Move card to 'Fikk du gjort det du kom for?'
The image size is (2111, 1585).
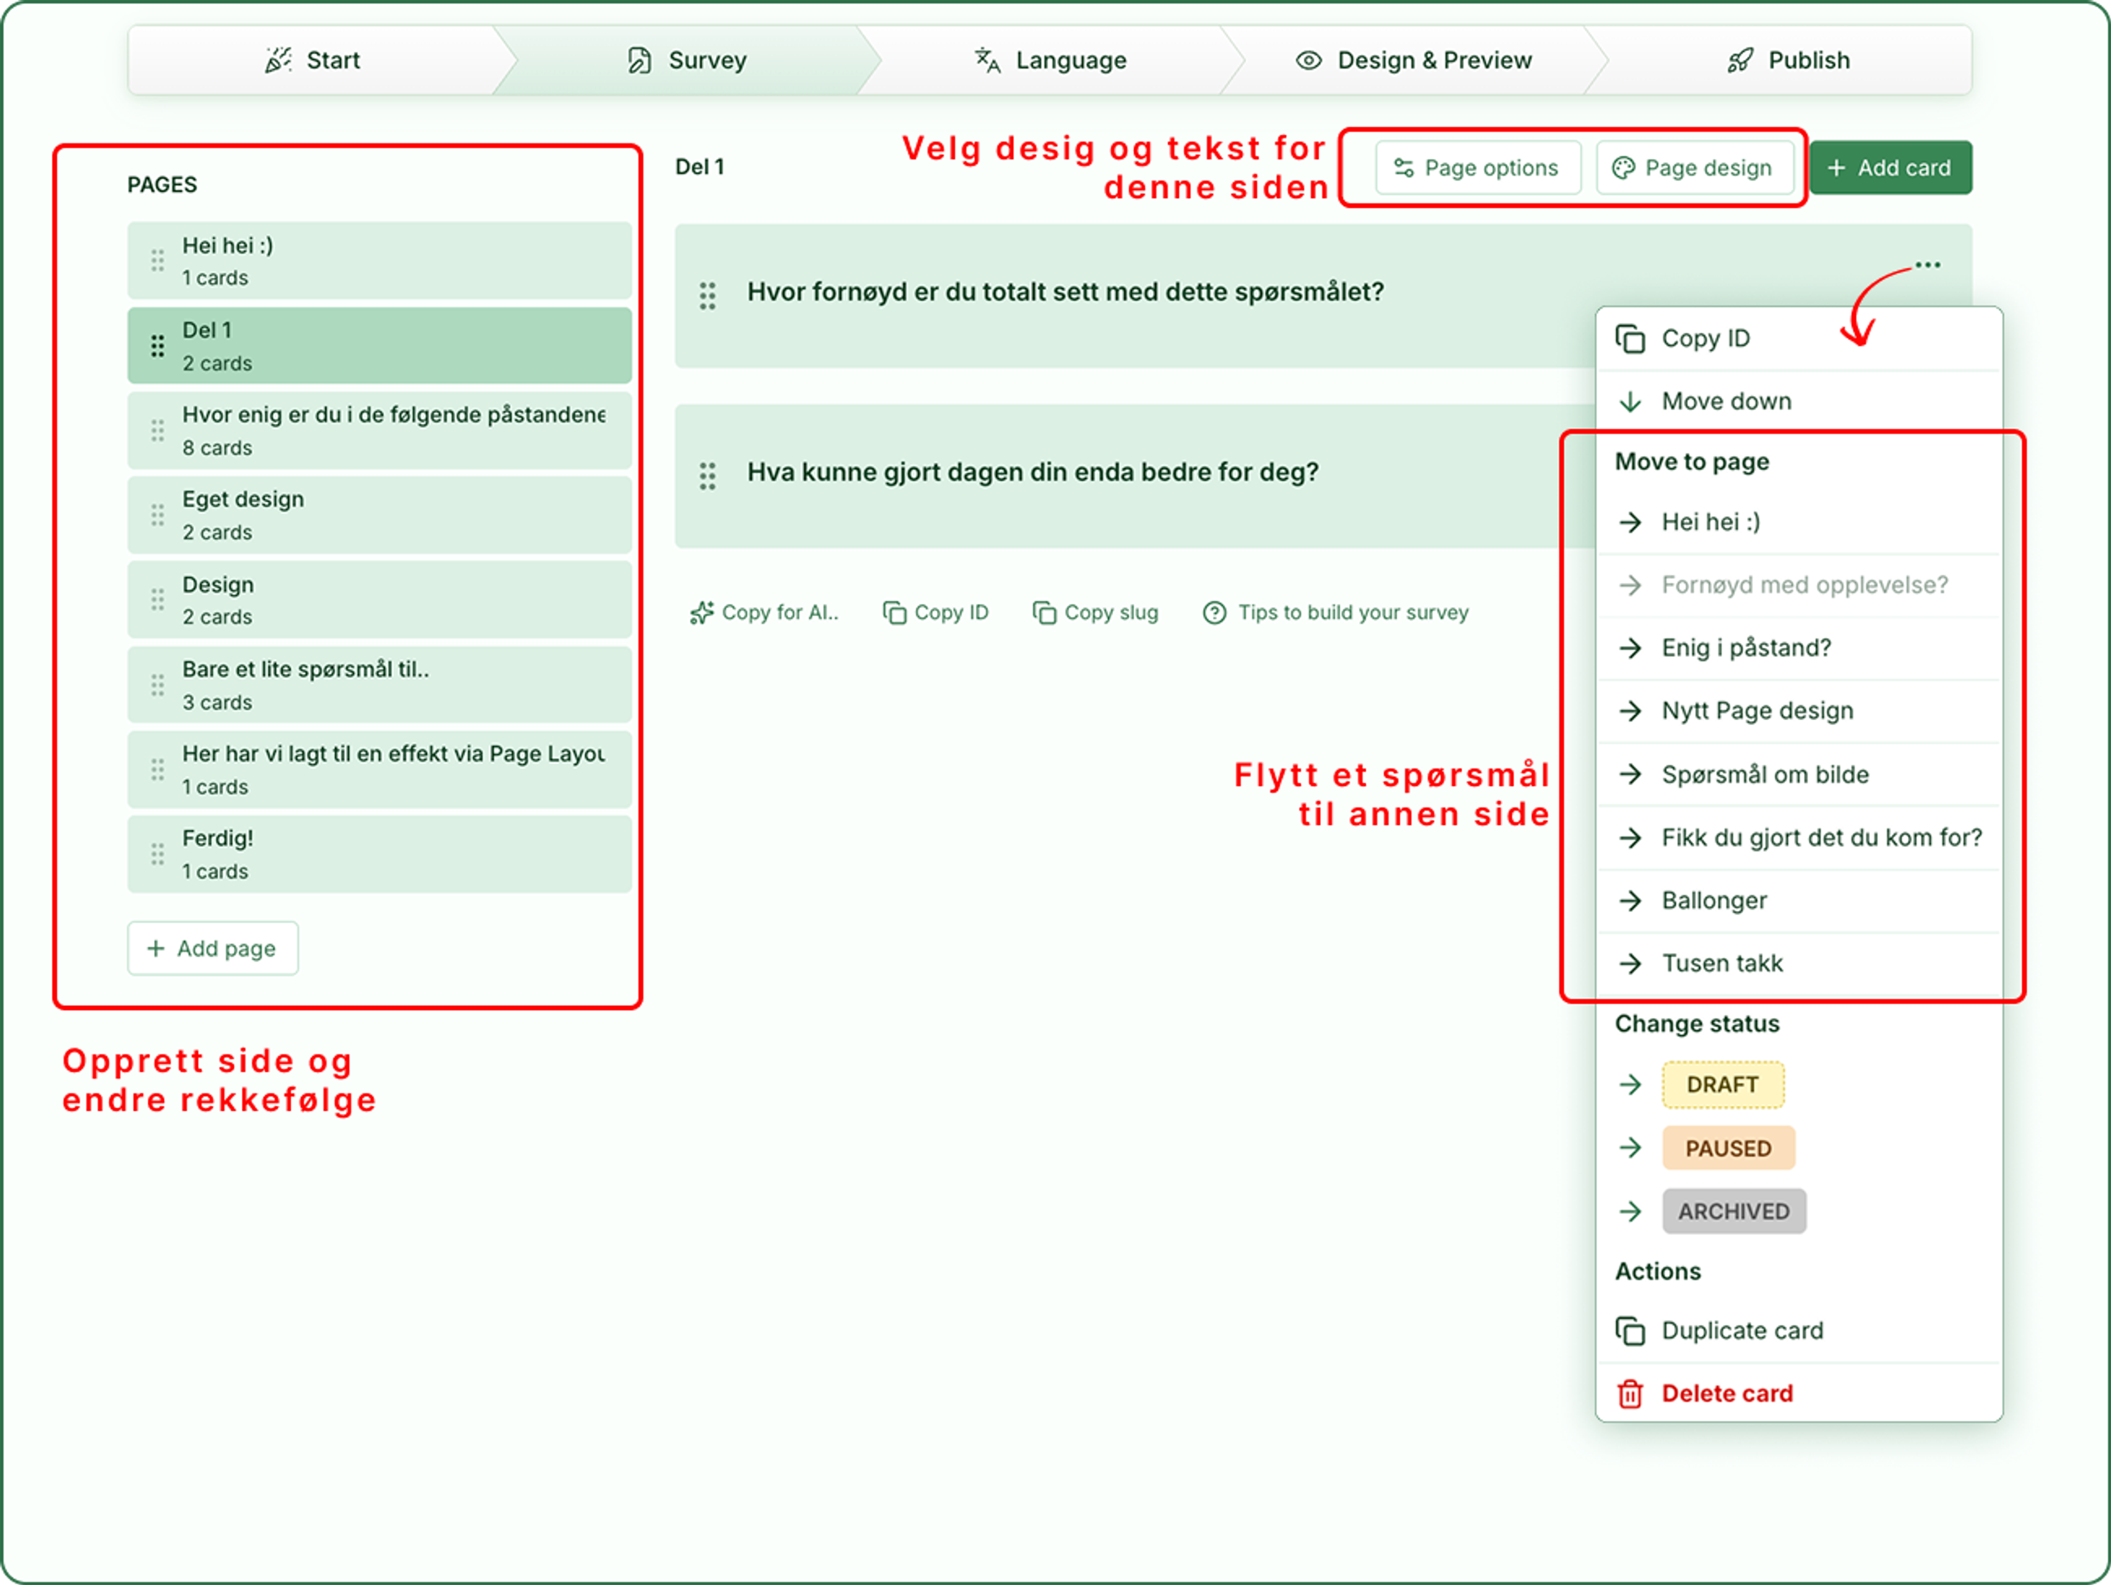pos(1799,837)
